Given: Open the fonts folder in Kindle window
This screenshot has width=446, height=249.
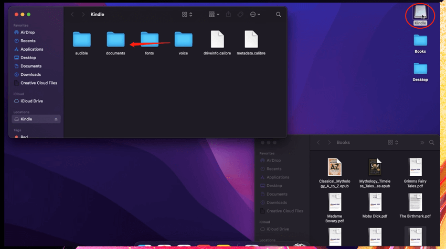Looking at the screenshot, I should 150,39.
